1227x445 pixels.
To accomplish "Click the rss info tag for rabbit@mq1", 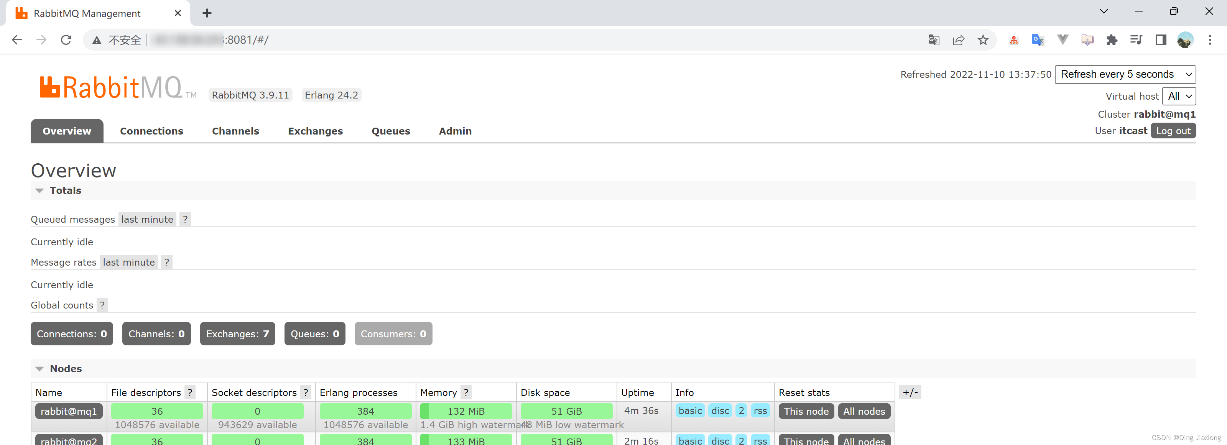I will pyautogui.click(x=760, y=411).
